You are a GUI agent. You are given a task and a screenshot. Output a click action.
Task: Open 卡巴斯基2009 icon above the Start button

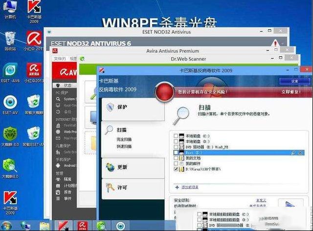(10, 203)
